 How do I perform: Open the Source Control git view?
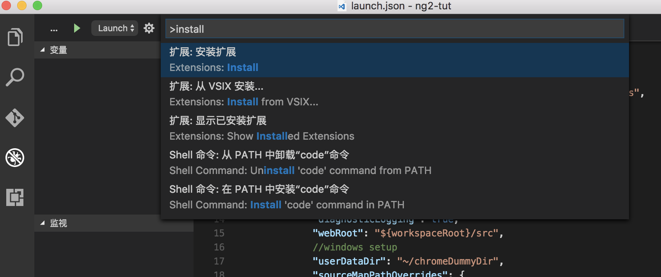point(15,117)
